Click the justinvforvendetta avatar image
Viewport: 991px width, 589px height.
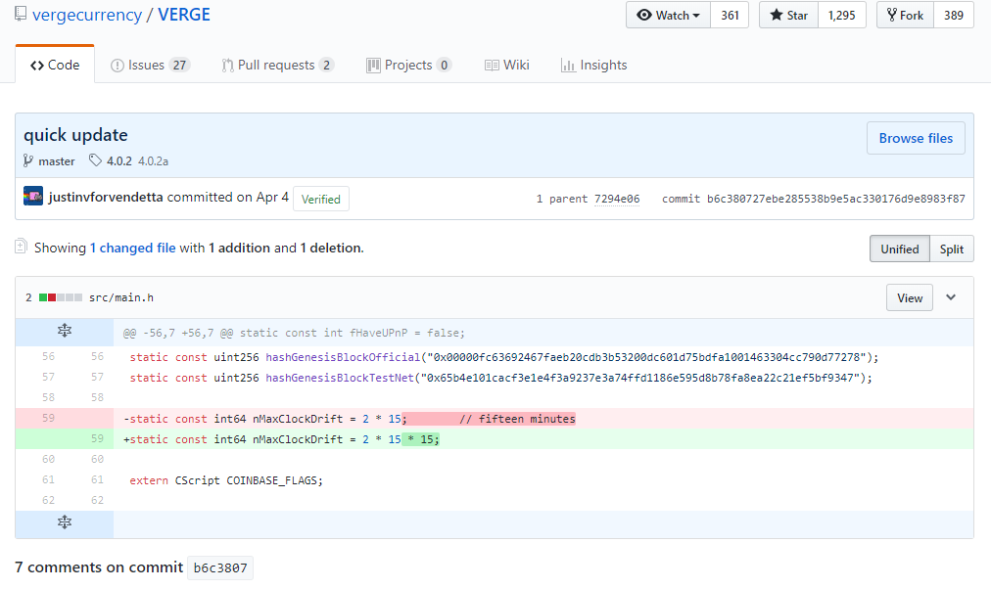tap(33, 197)
